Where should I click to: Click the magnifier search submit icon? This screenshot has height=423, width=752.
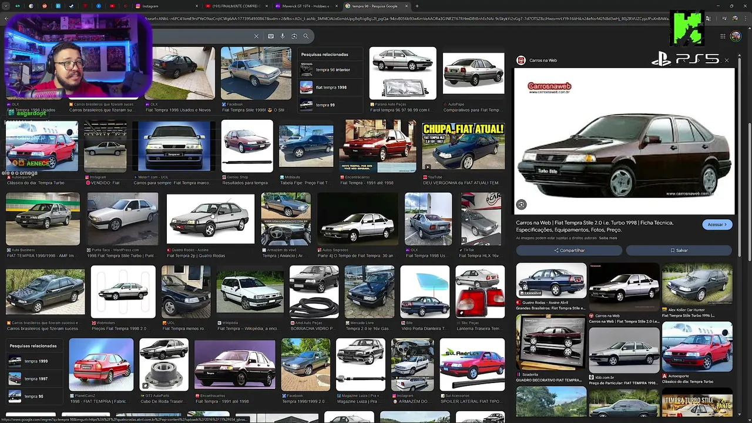point(305,36)
